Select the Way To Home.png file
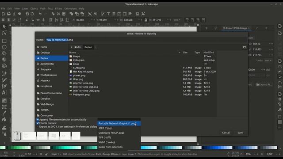Viewport: 283px width, 159px height. click(x=142, y=83)
